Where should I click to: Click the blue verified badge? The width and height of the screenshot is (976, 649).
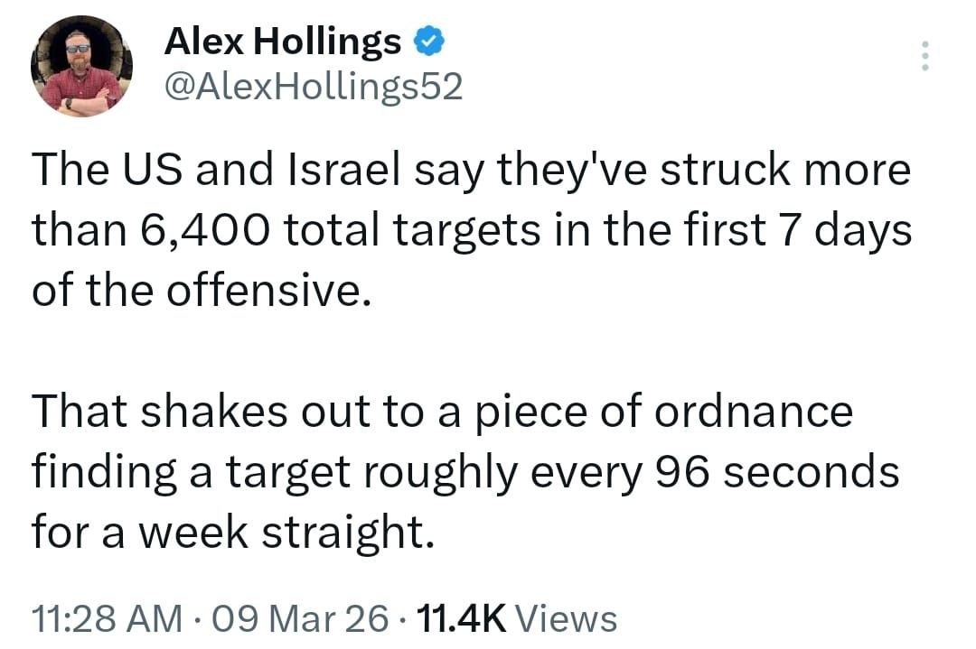point(427,41)
